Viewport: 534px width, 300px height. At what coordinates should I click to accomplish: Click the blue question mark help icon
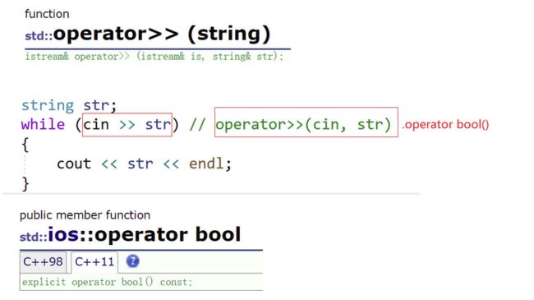[x=133, y=261]
